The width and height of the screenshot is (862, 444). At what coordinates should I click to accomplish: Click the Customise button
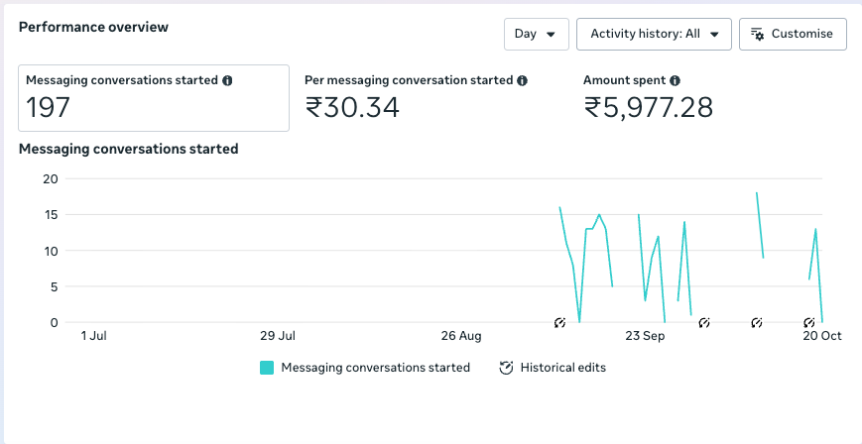click(x=793, y=34)
